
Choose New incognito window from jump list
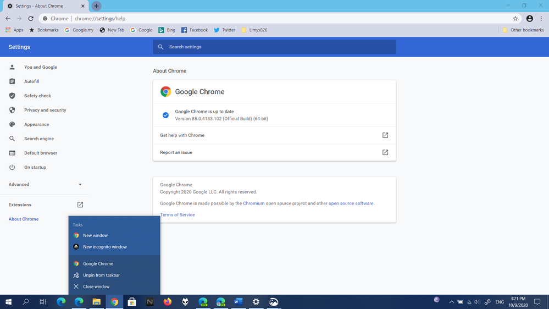[x=114, y=247]
